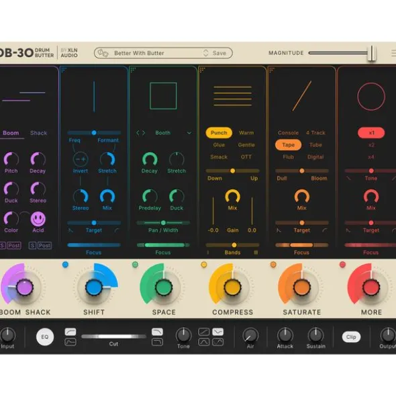
Task: Select the Glue compressor mode
Action: [219, 145]
